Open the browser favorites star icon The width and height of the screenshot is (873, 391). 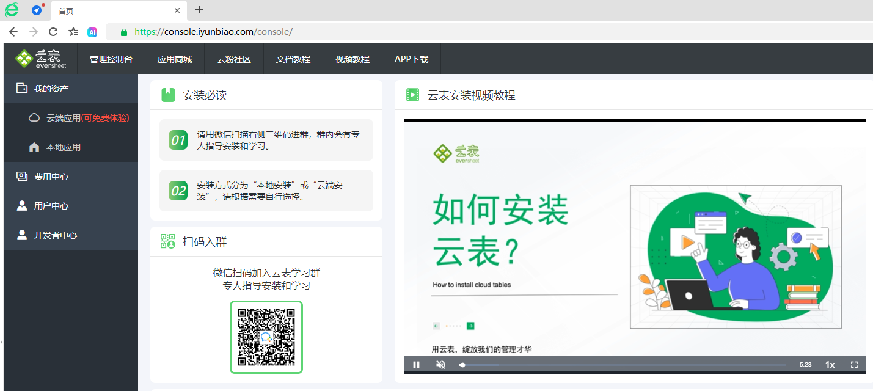[73, 32]
